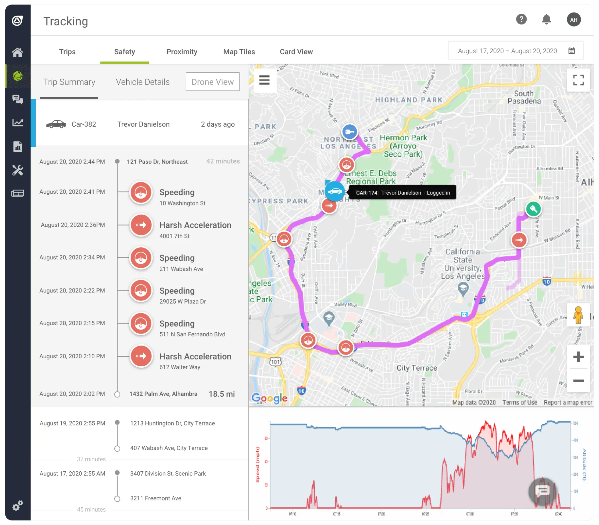Expand notifications via the bell icon
This screenshot has width=599, height=525.
[547, 19]
